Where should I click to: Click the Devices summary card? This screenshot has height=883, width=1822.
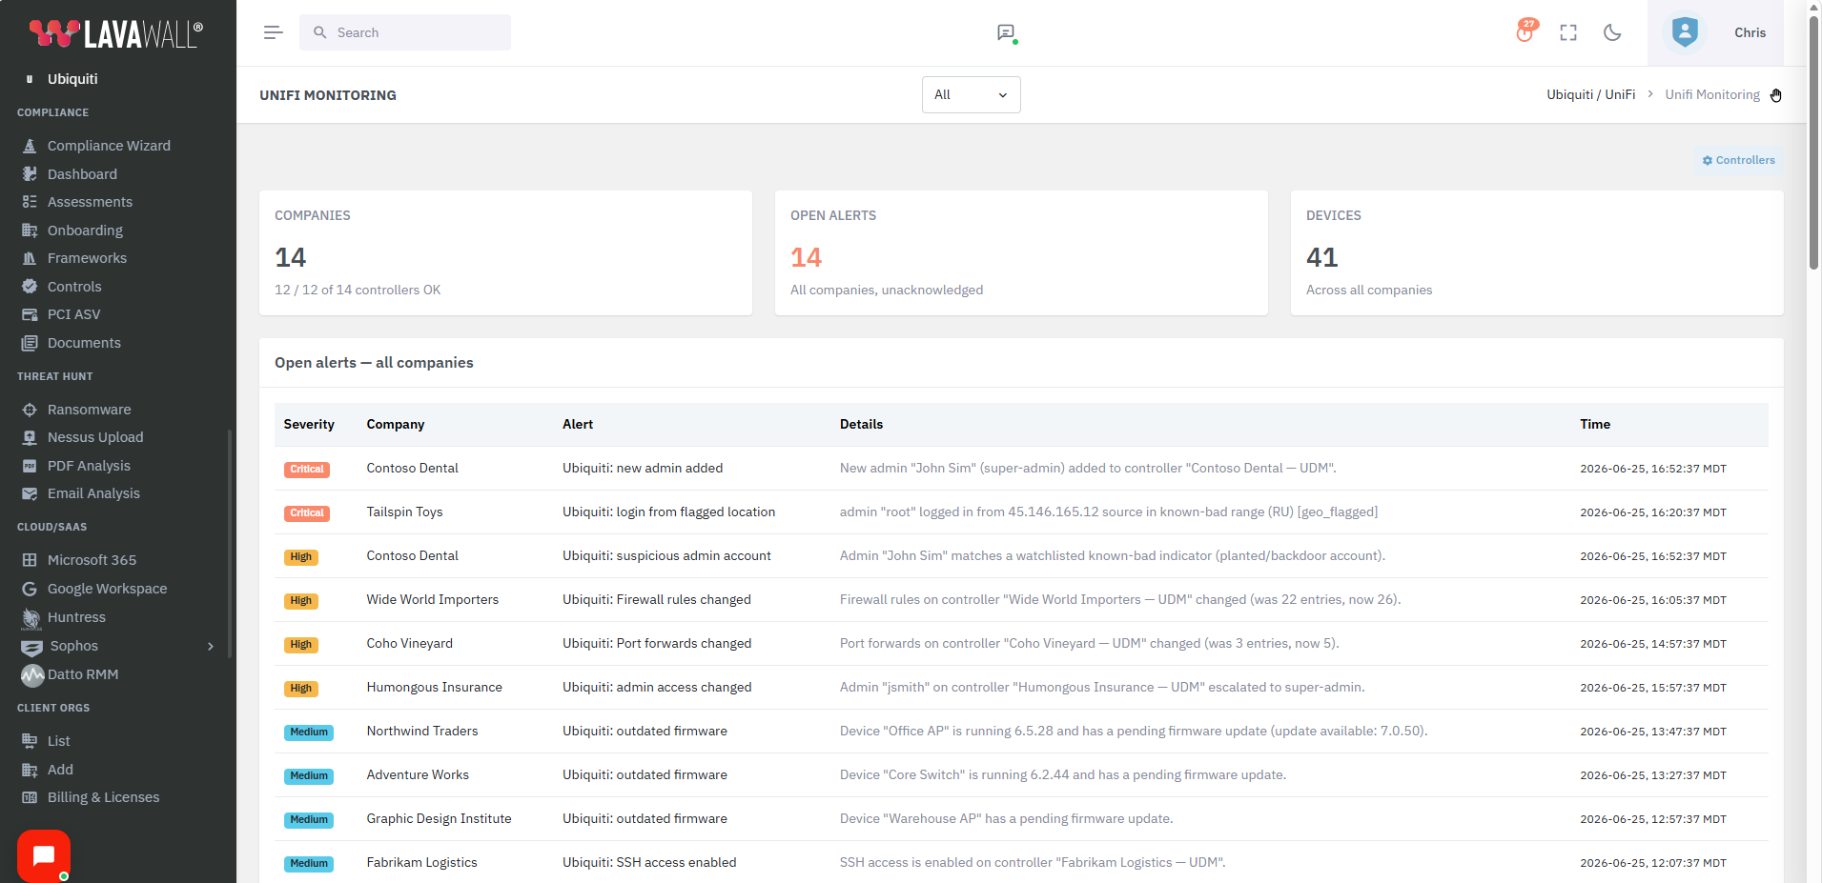point(1537,252)
